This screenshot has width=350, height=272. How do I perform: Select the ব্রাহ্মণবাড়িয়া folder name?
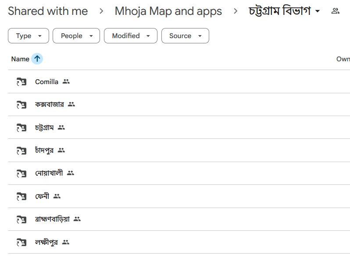(x=52, y=219)
